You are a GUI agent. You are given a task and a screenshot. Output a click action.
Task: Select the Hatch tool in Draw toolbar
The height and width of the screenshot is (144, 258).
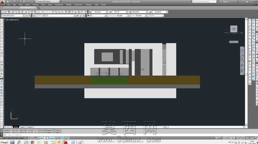click(x=1, y=62)
